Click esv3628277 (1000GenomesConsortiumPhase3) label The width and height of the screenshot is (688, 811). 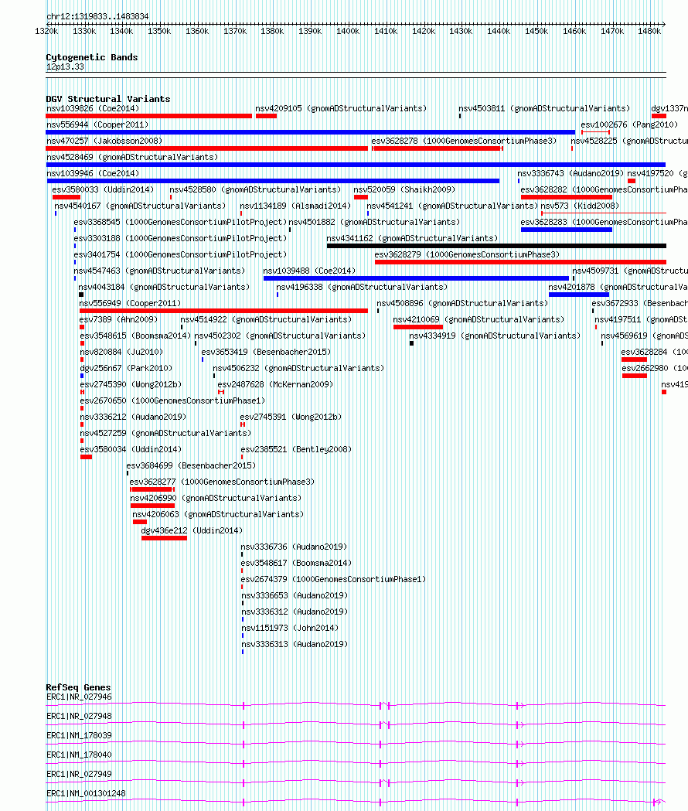(x=222, y=482)
